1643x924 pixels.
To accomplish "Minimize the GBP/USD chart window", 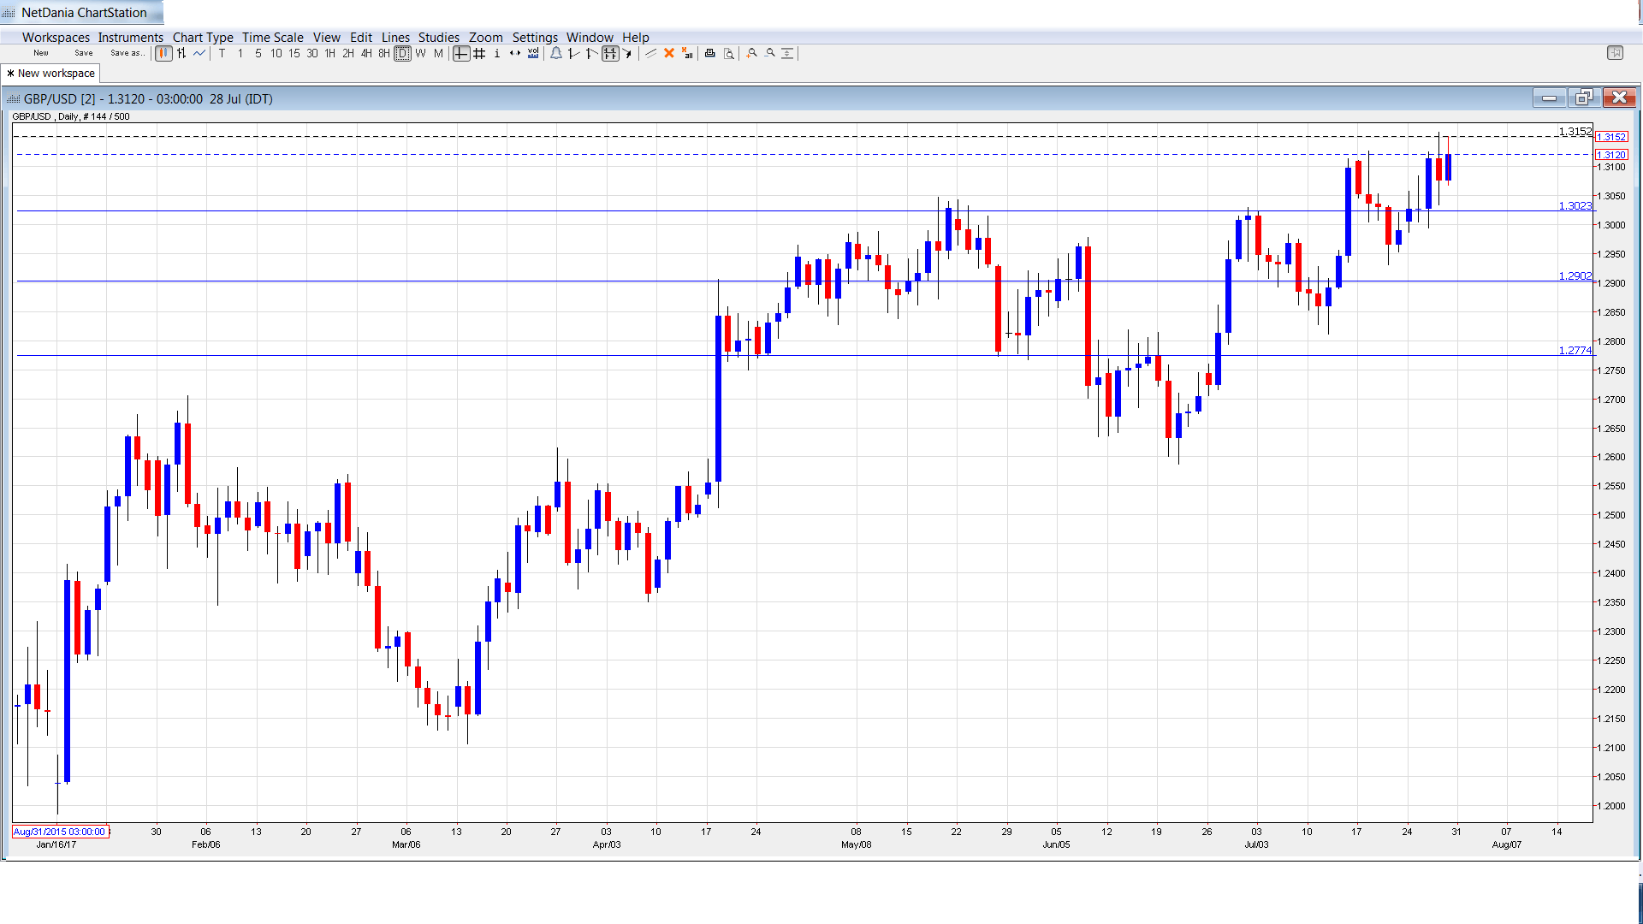I will click(1549, 98).
